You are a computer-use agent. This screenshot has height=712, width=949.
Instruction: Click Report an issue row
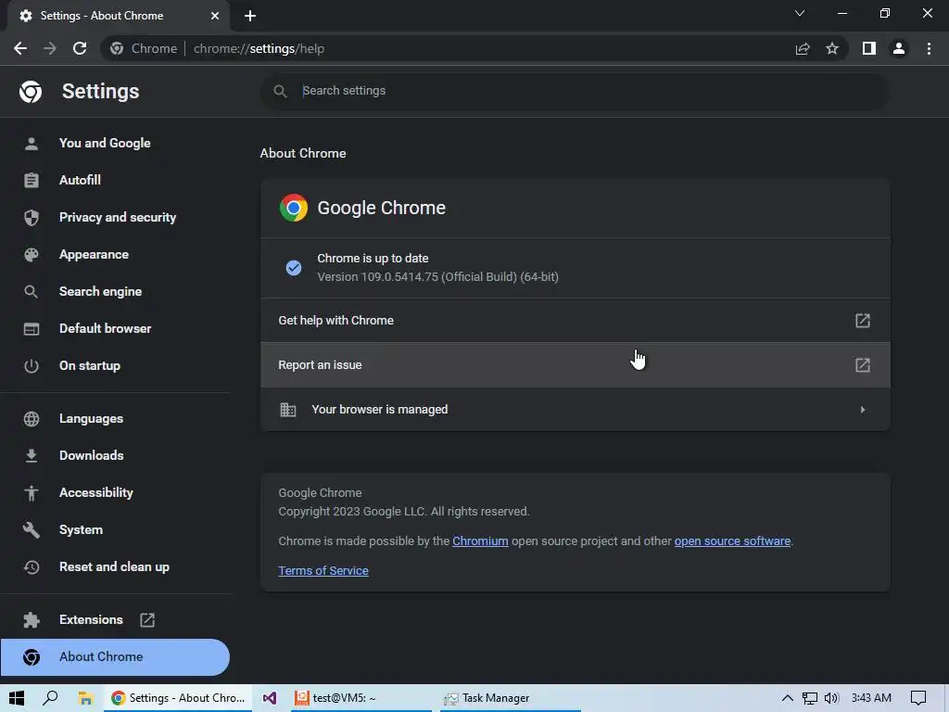coord(575,365)
